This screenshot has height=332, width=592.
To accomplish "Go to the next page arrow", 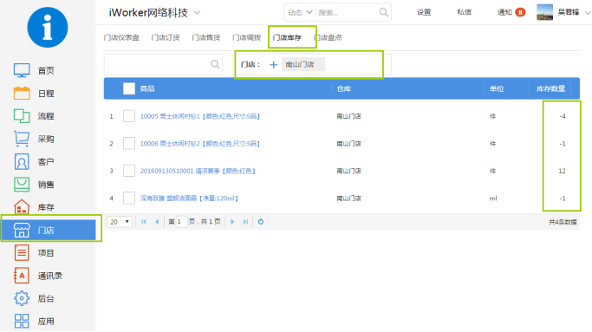I will point(232,222).
